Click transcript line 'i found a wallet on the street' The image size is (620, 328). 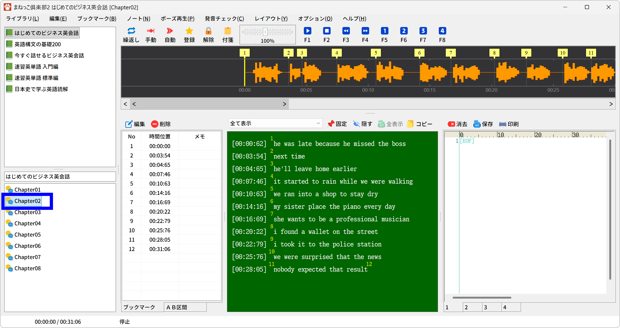pyautogui.click(x=326, y=231)
